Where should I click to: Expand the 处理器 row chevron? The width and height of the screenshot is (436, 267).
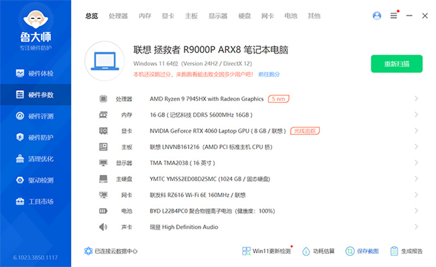pos(416,99)
